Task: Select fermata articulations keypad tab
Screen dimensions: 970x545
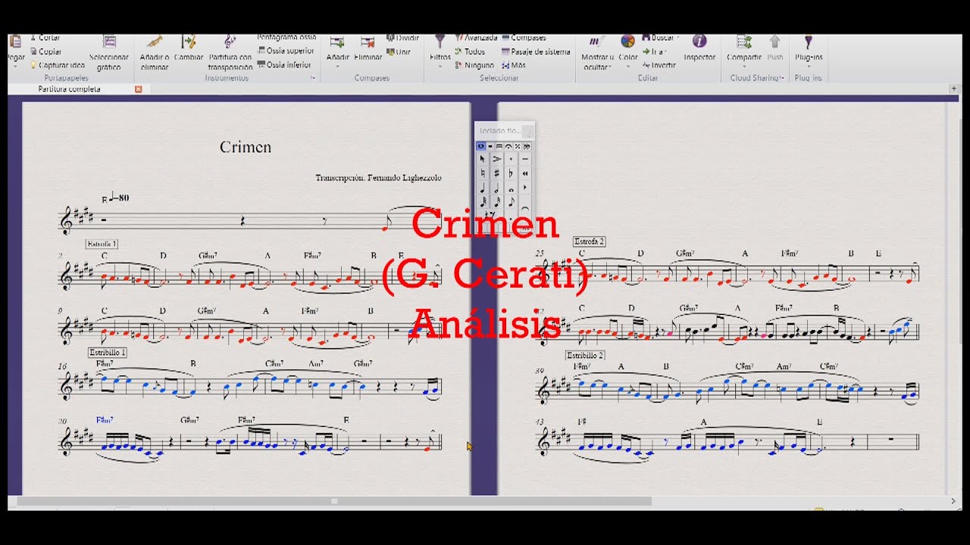Action: (x=508, y=146)
